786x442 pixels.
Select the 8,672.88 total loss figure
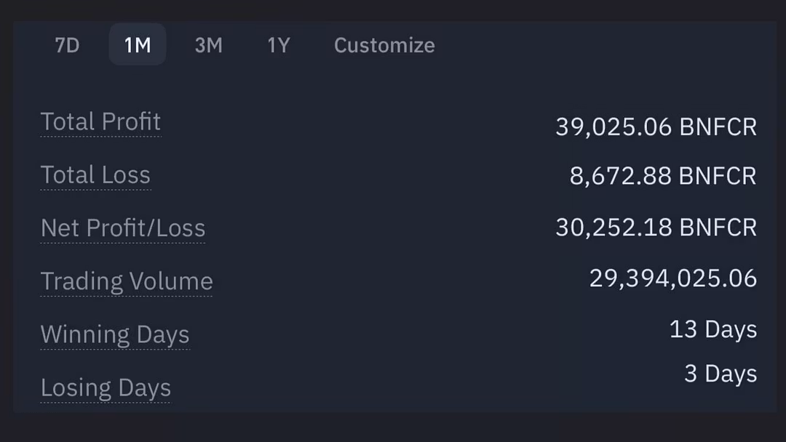[x=620, y=176]
